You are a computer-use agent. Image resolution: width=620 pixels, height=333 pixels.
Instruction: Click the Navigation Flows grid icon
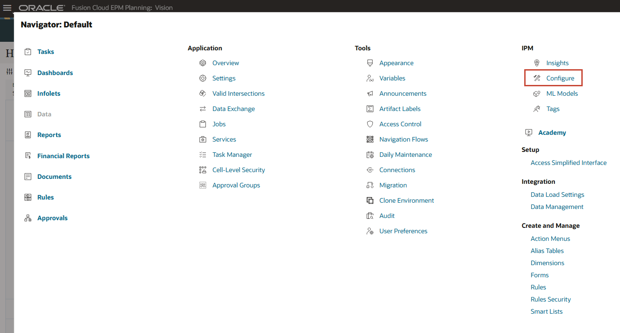coord(370,139)
